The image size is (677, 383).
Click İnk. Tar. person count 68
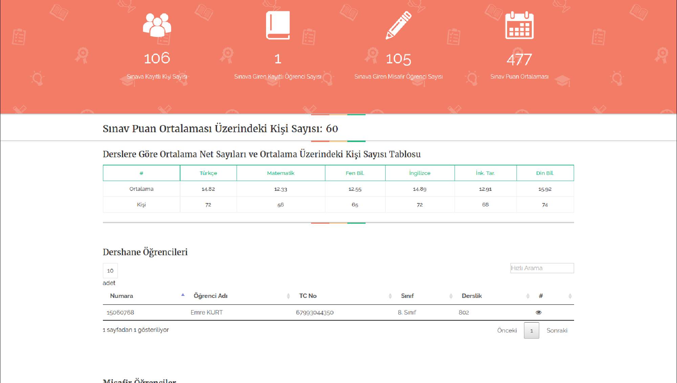point(485,205)
